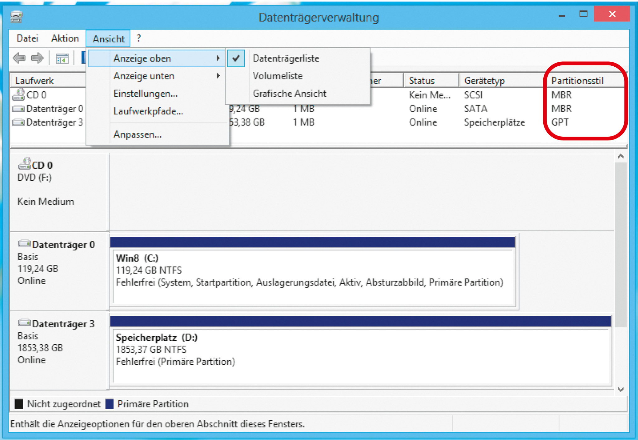Click the scroll down arrow in graphical pane
The width and height of the screenshot is (638, 440).
point(620,389)
